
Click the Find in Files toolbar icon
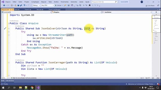click(65, 5)
